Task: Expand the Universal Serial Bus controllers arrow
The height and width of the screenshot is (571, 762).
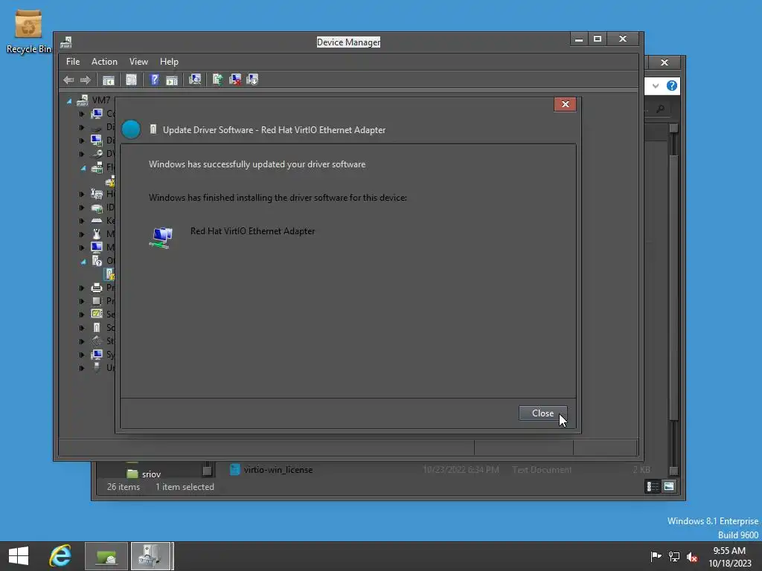Action: pos(82,368)
